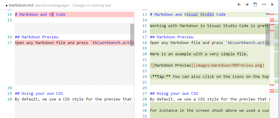Click line number 19 in left gutter
Image resolution: width=279 pixels, height=118 pixels.
click(x=10, y=93)
